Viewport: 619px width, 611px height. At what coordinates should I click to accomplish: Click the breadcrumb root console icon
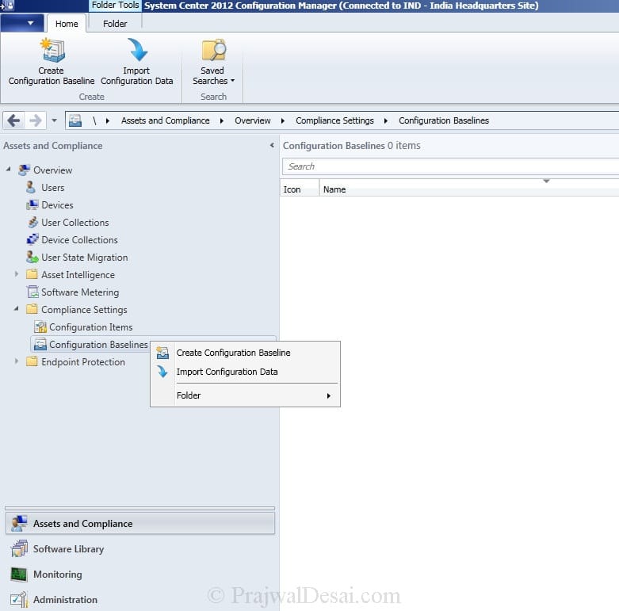[75, 120]
